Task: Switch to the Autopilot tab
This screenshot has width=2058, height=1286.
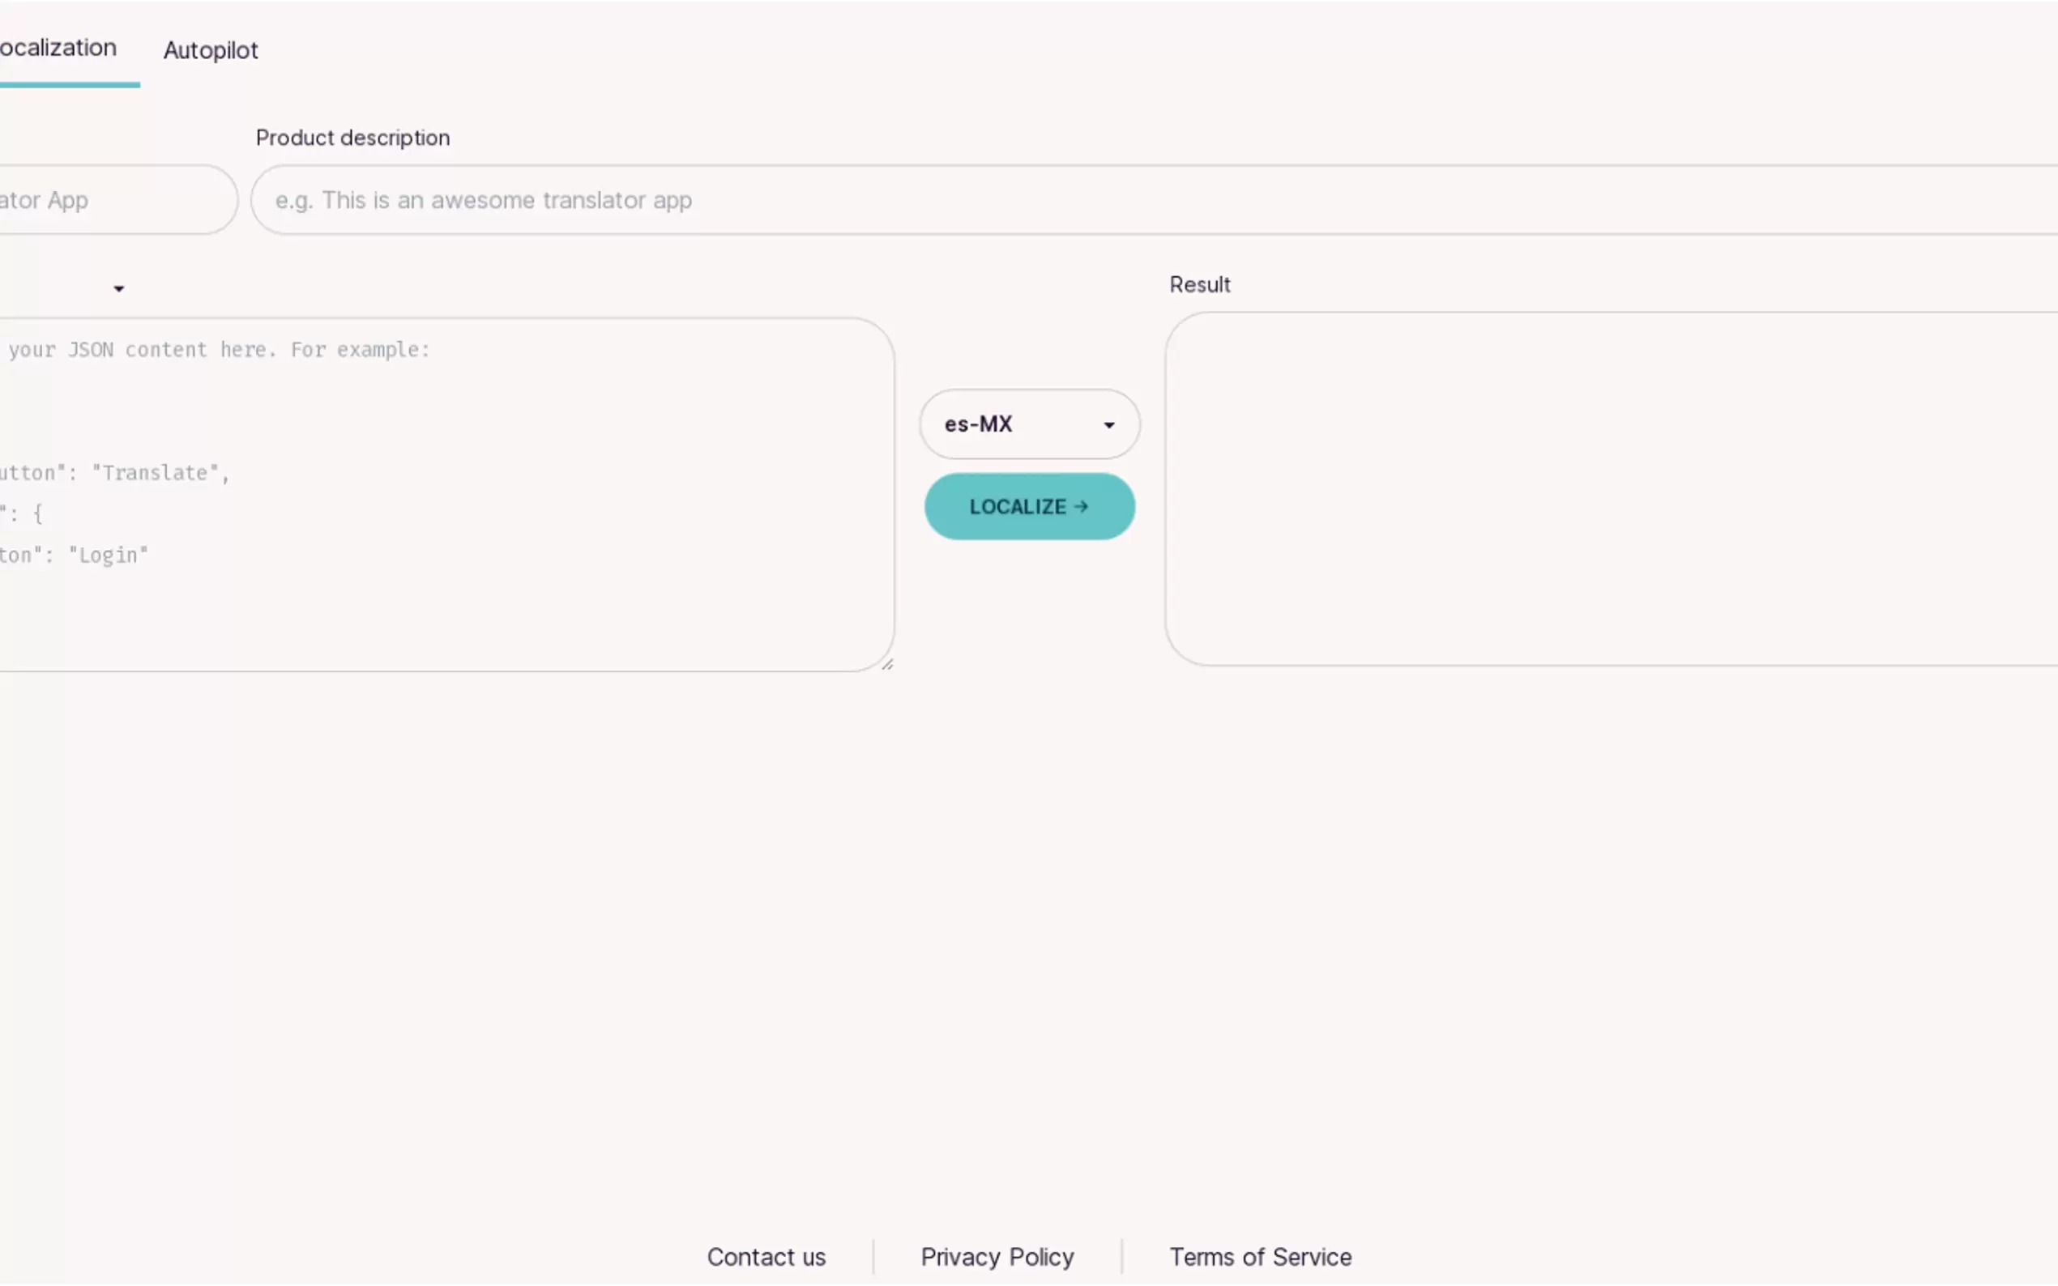Action: click(x=210, y=50)
